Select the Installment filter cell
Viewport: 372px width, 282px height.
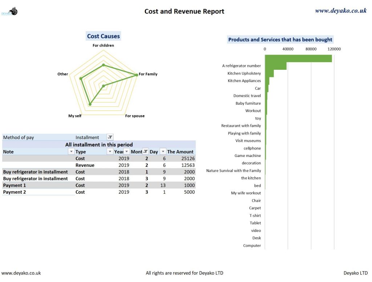tap(87, 137)
